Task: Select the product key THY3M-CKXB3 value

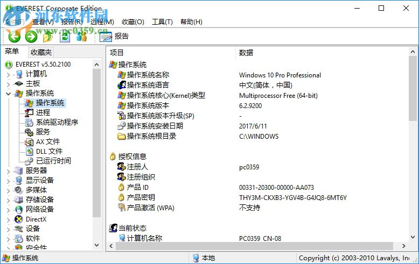Action: (x=293, y=198)
